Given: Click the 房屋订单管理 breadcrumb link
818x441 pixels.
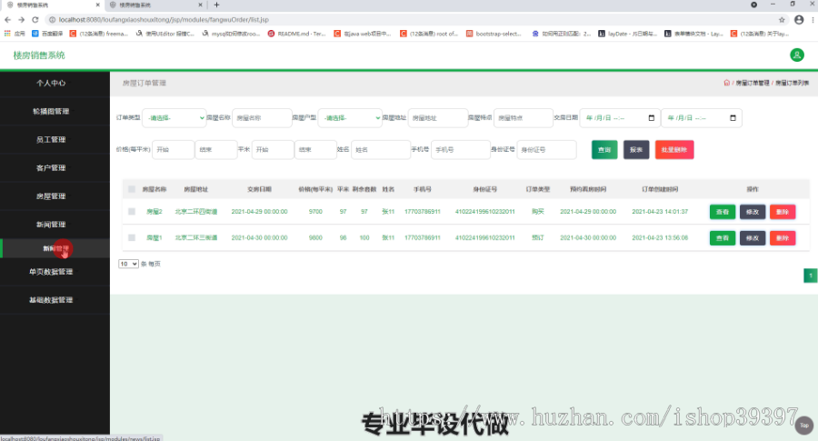Looking at the screenshot, I should (x=753, y=83).
